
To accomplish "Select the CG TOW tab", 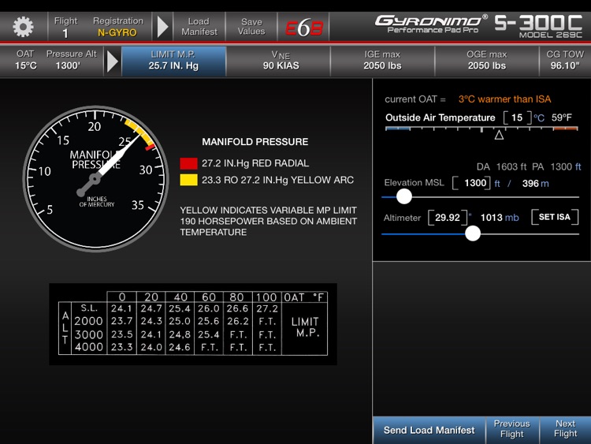I will click(565, 61).
